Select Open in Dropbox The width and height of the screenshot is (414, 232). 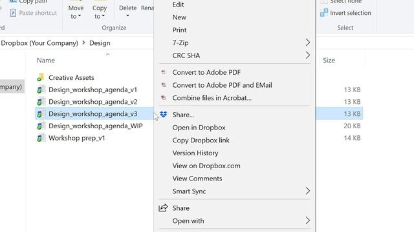point(199,128)
